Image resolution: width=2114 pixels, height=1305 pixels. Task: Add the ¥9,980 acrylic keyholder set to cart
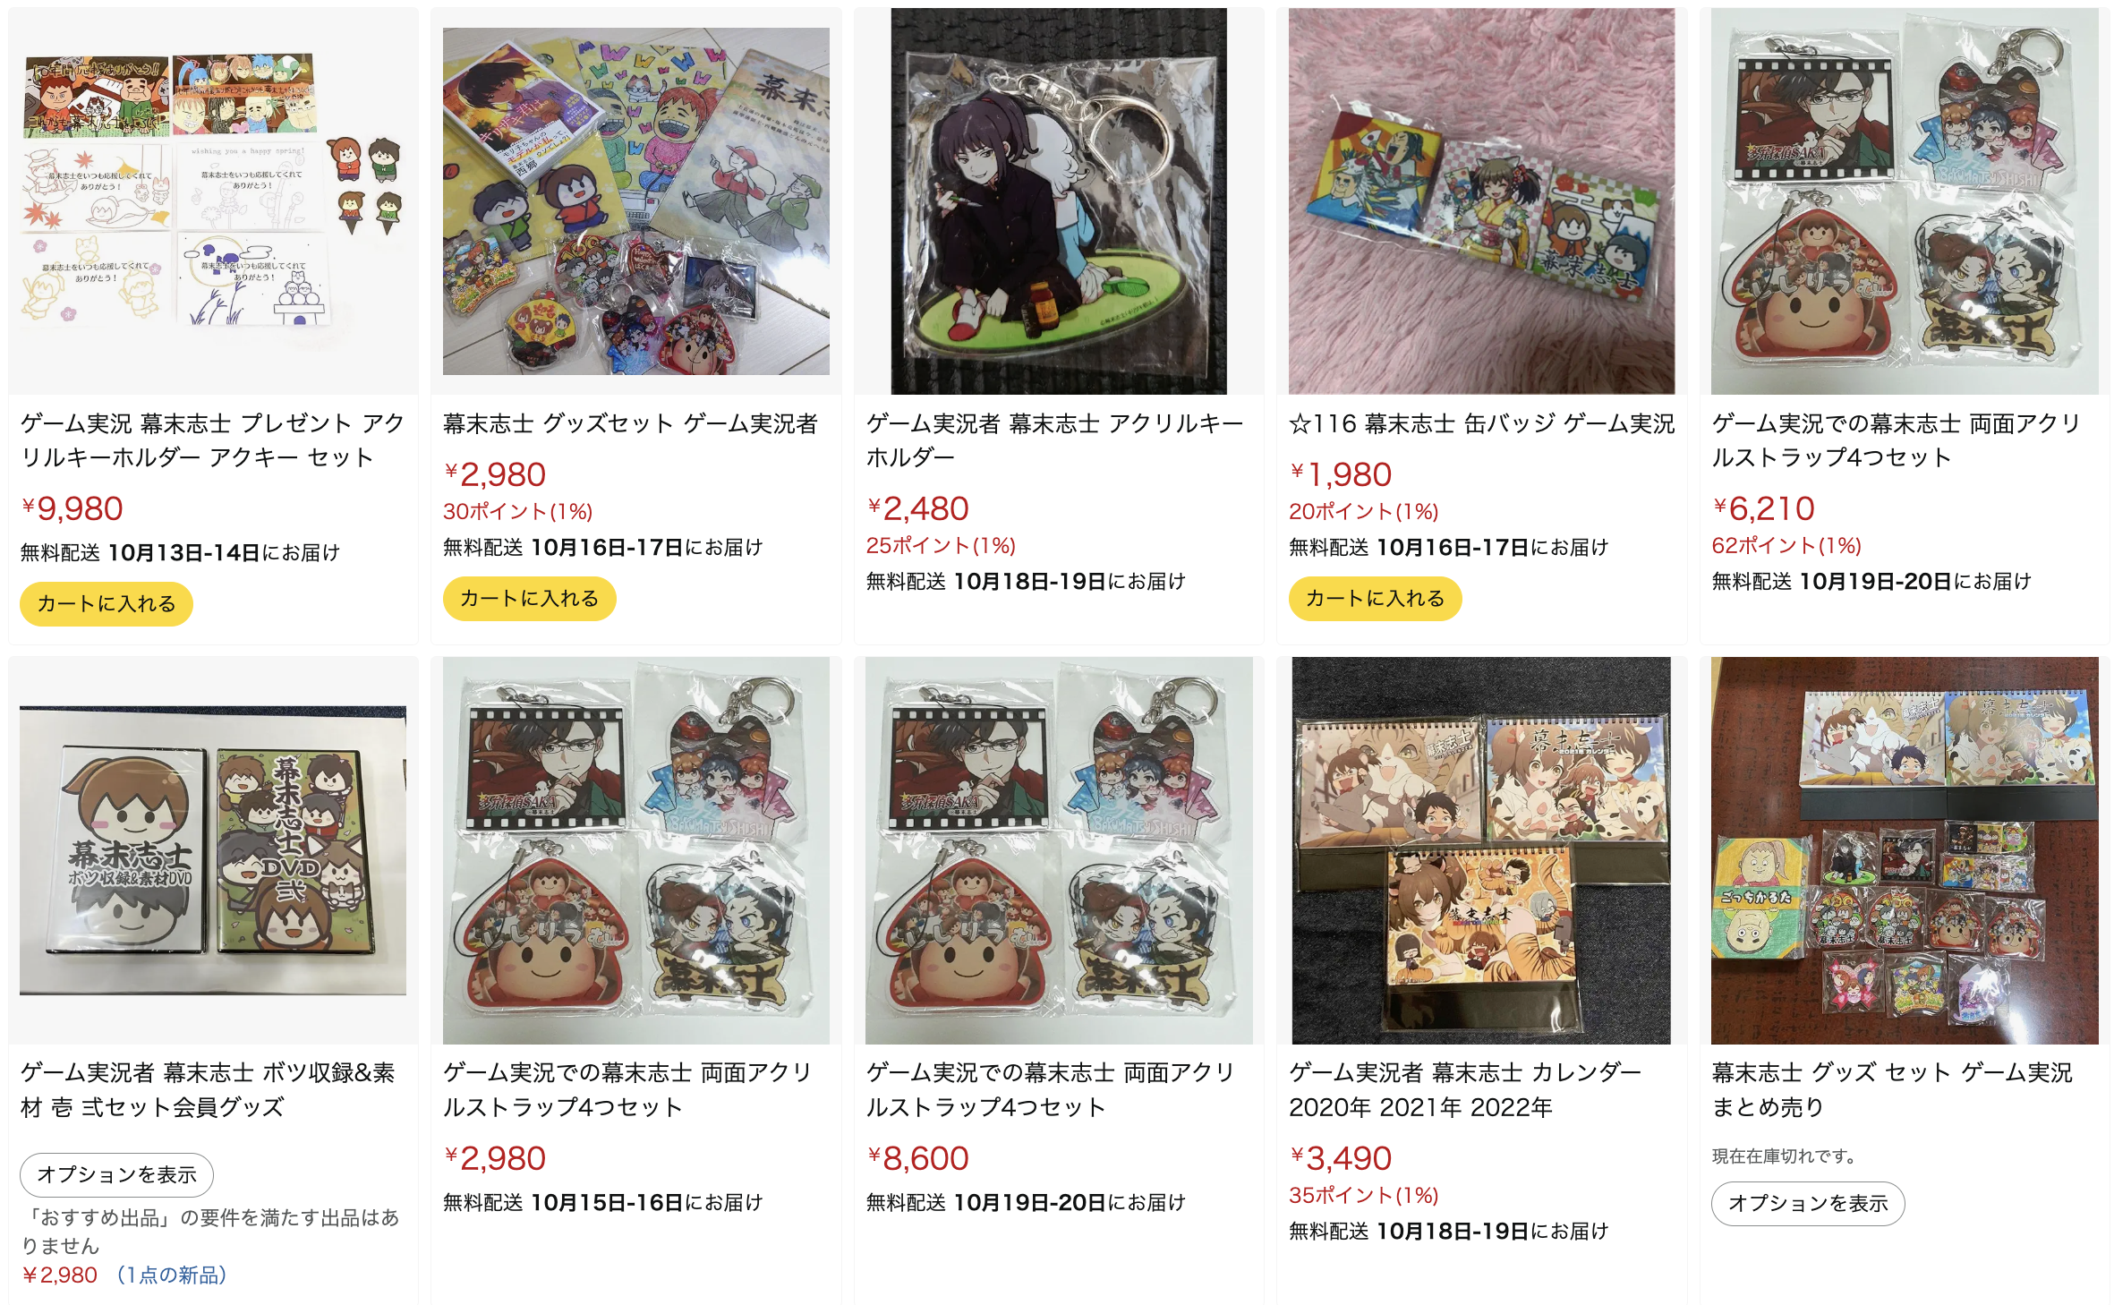(x=107, y=603)
